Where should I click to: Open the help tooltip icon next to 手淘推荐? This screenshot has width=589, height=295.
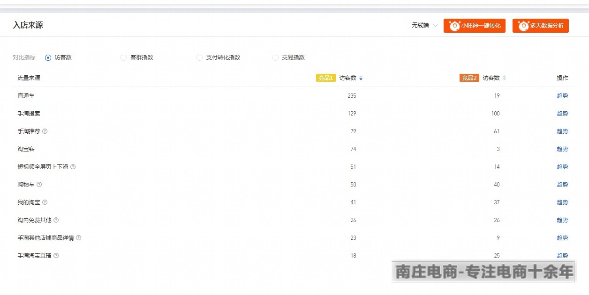[45, 131]
